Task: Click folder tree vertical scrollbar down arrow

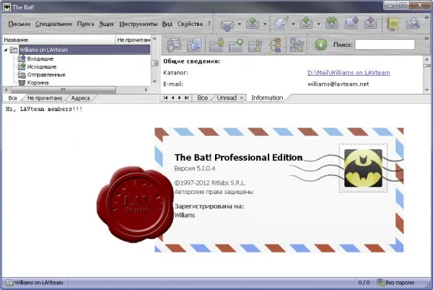Action: pos(154,82)
